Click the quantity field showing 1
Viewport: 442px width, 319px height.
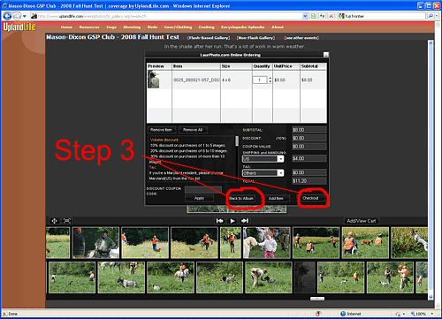tap(260, 80)
